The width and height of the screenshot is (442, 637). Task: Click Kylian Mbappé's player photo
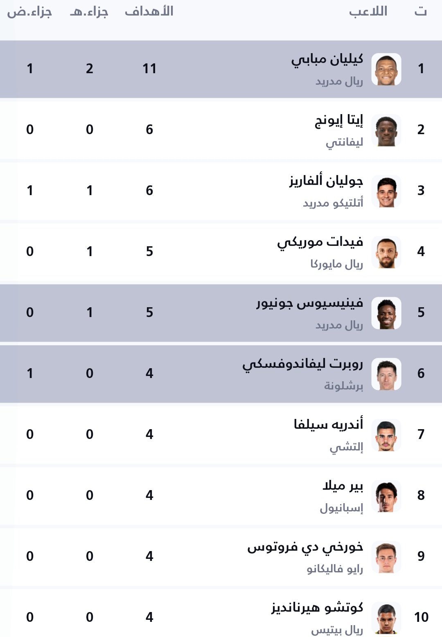(x=386, y=69)
